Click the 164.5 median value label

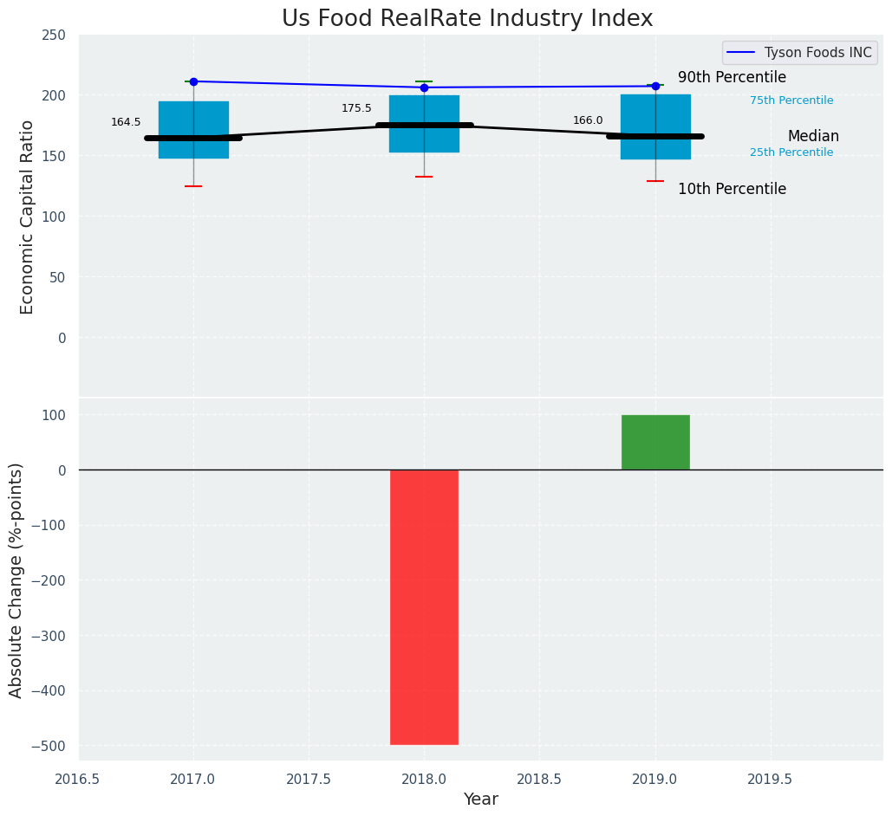pos(126,122)
